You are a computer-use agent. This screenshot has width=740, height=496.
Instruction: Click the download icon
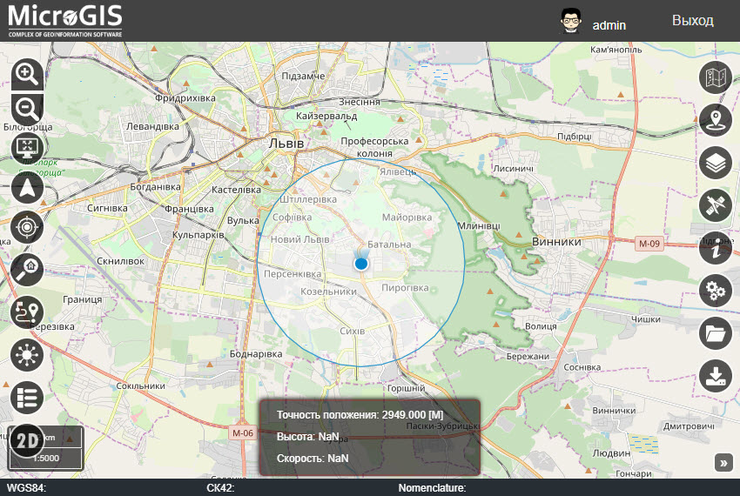point(715,376)
